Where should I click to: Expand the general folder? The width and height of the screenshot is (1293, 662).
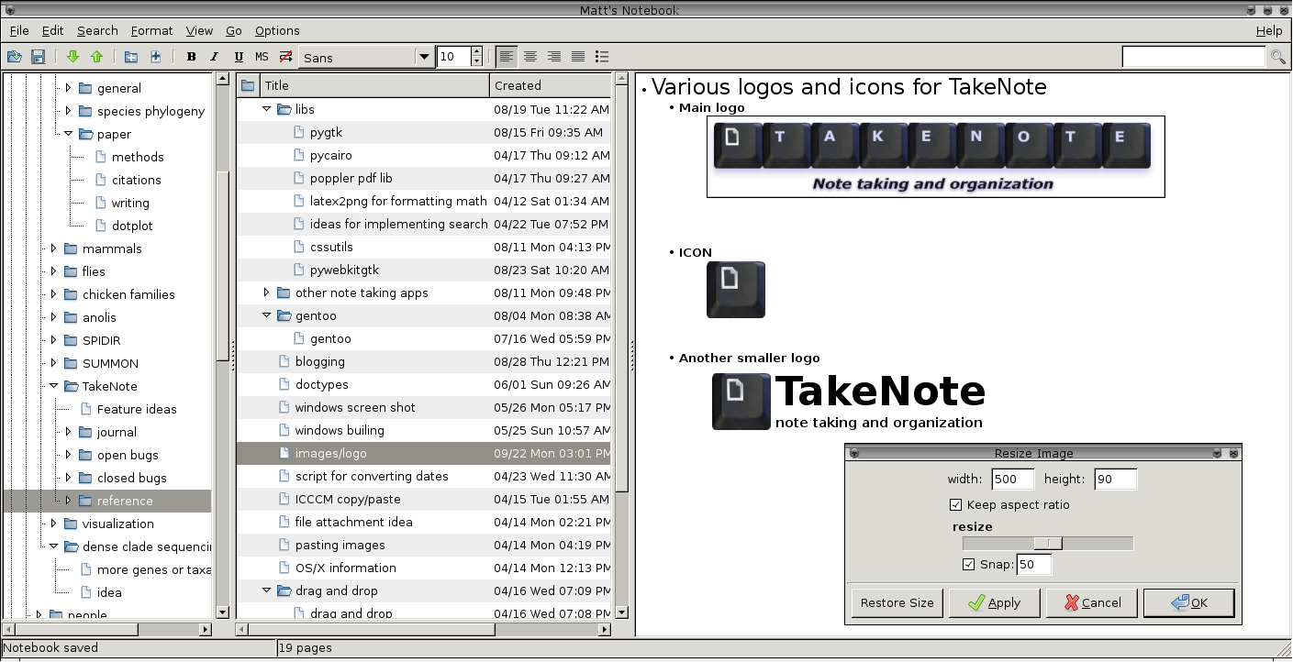tap(68, 88)
